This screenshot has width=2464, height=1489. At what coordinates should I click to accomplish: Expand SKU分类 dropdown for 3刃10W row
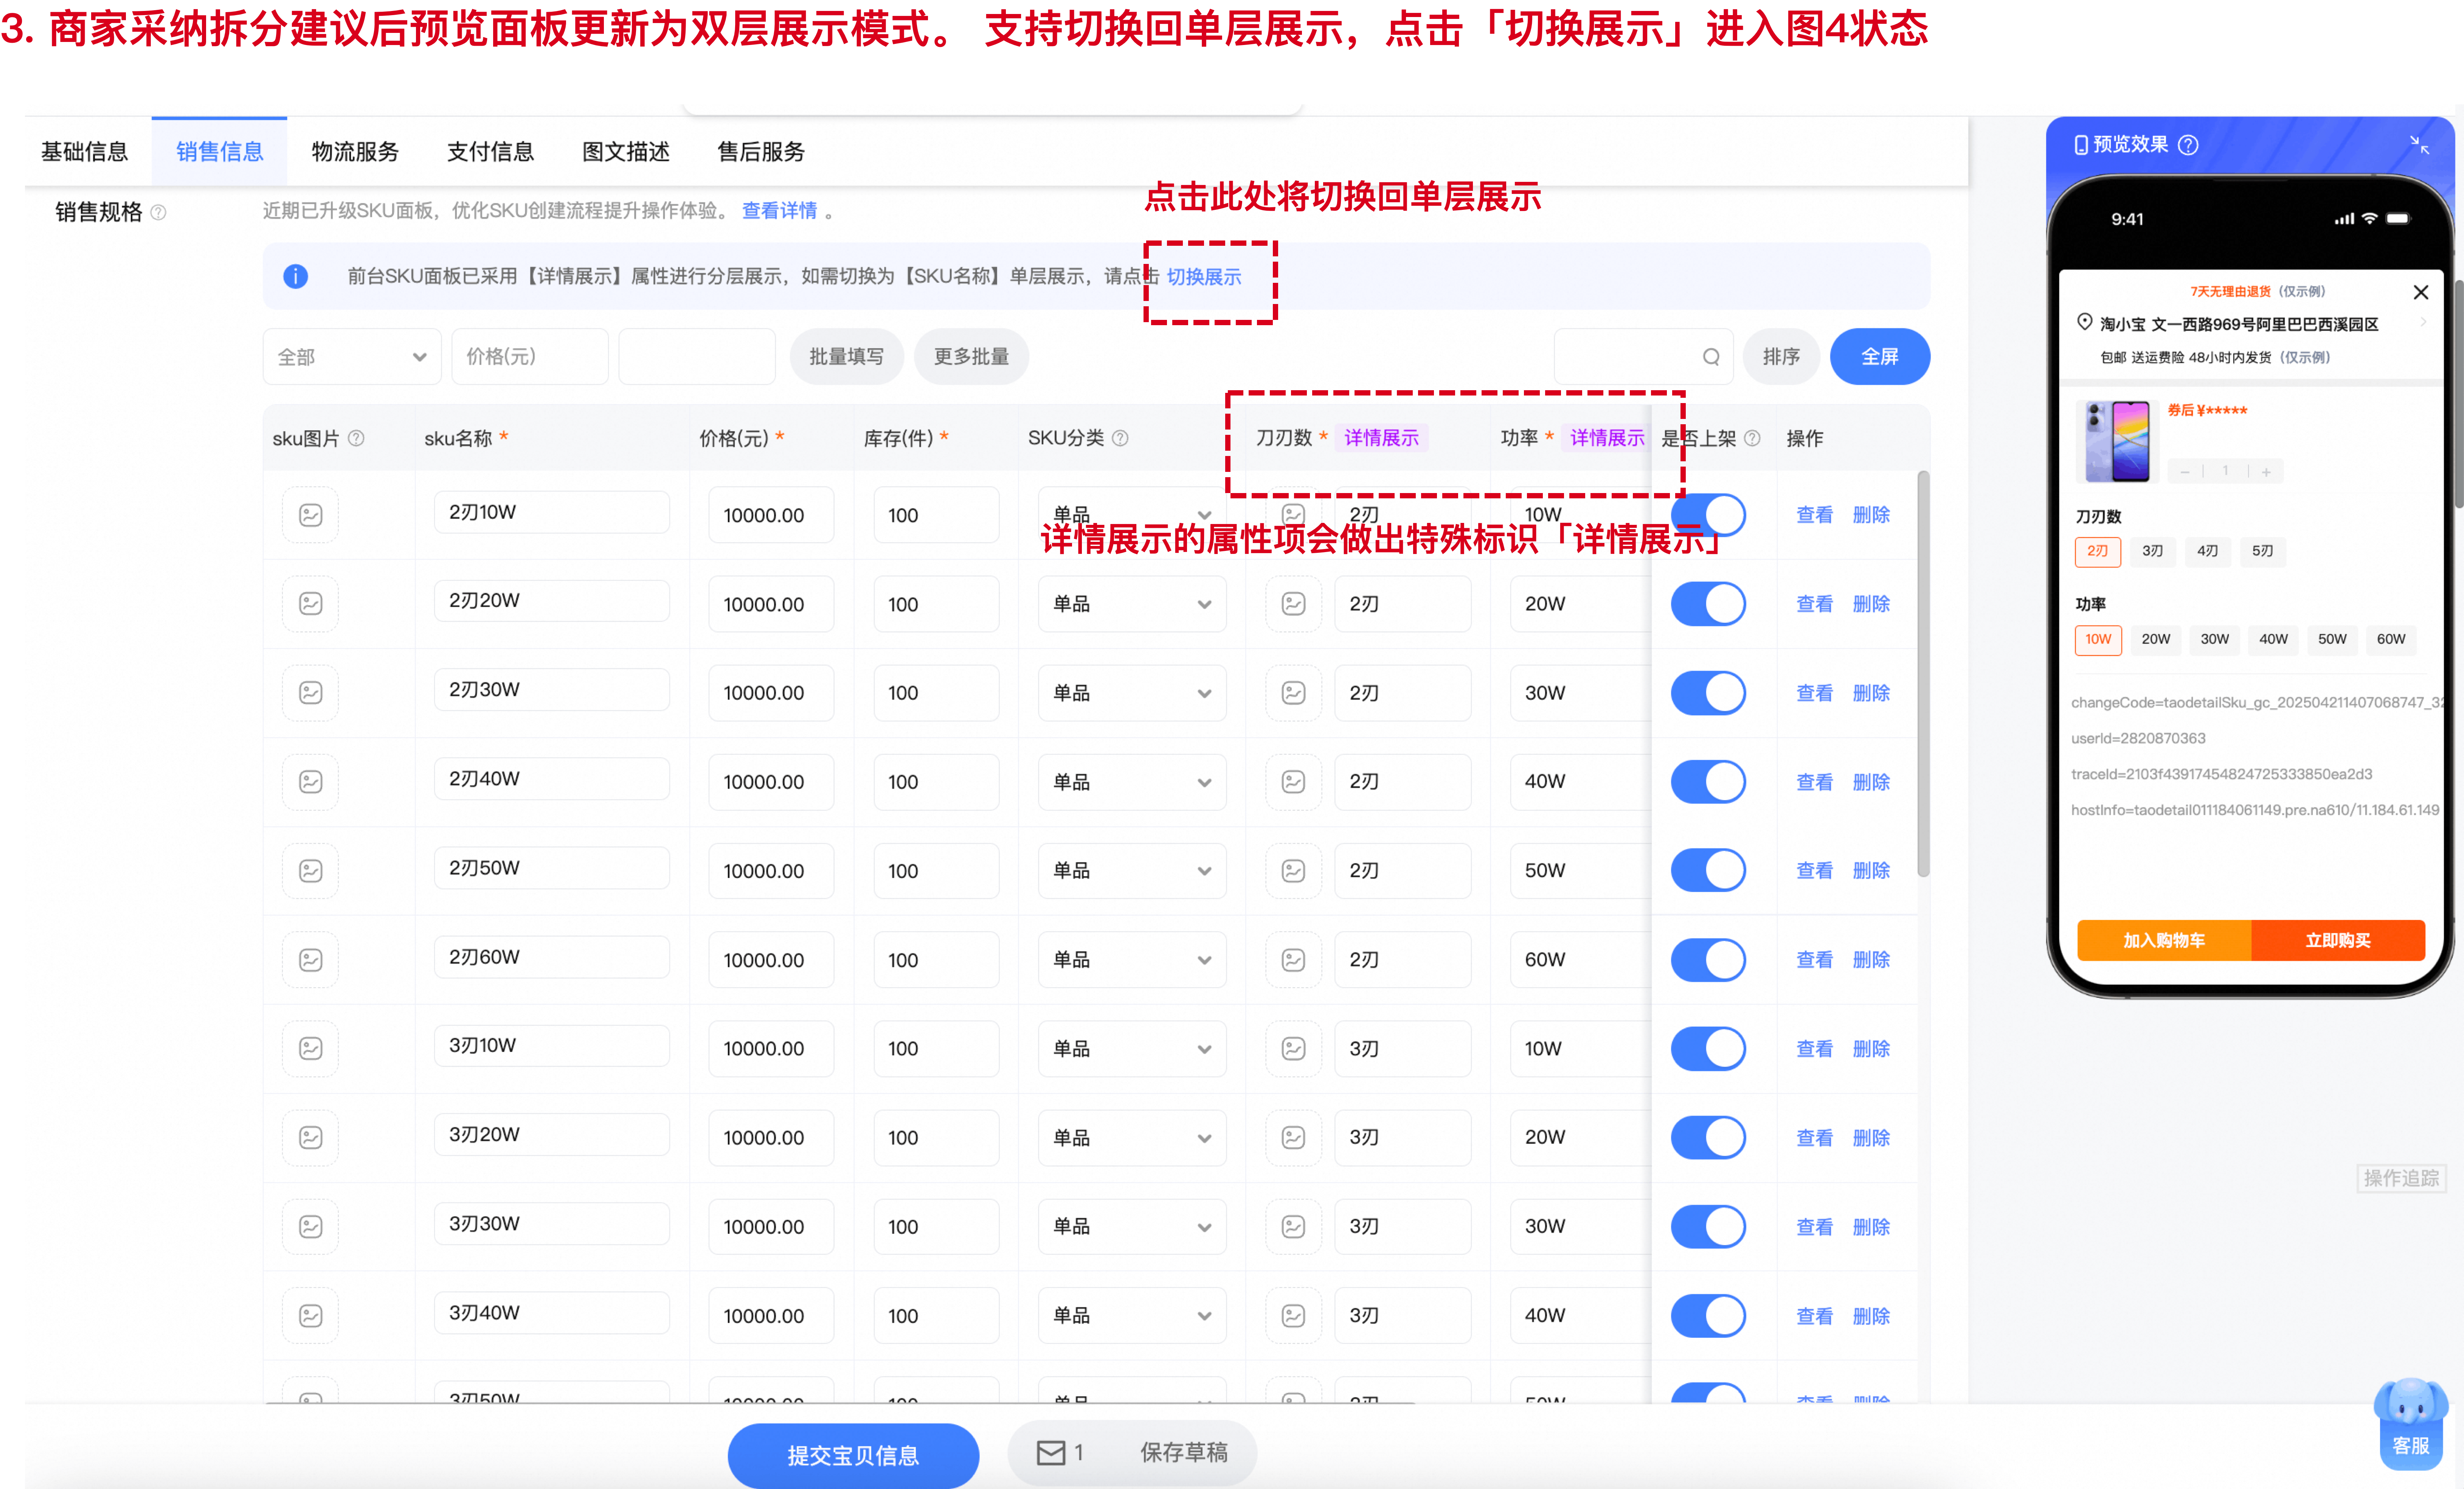[x=1132, y=1049]
